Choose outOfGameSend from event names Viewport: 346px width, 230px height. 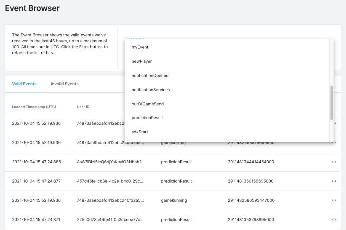pos(147,104)
